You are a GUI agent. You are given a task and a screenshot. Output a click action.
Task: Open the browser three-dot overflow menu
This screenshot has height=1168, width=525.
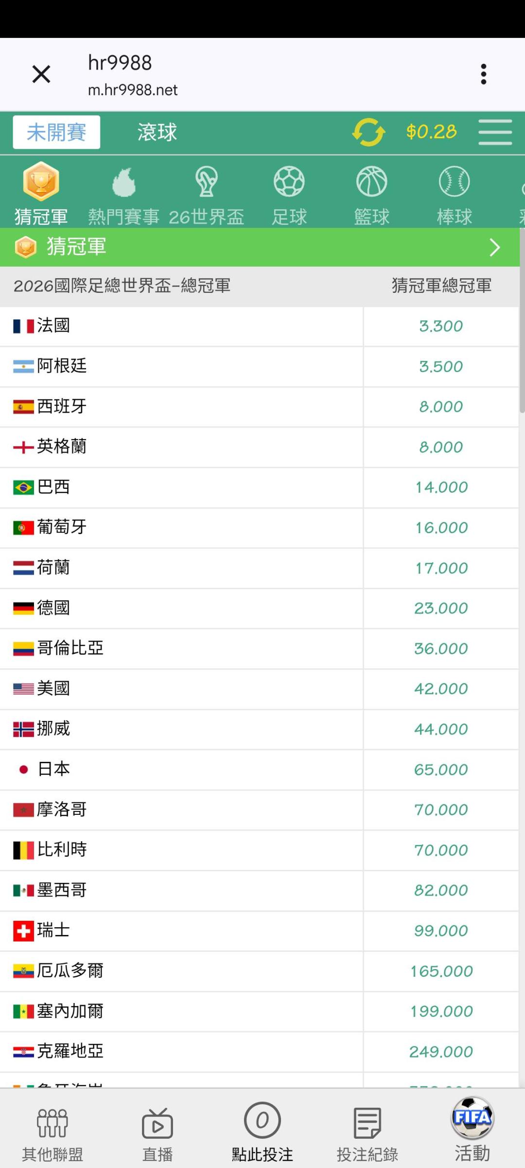pos(483,74)
